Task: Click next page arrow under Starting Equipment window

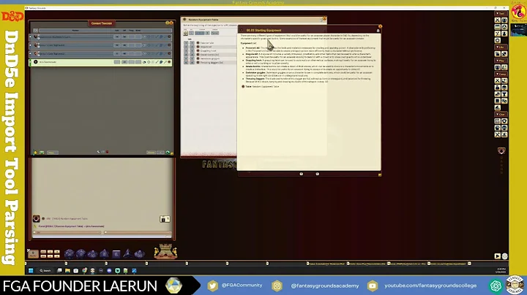Action: [317, 174]
